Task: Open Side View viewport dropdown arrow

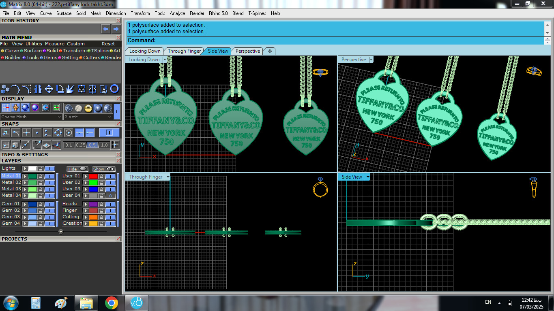Action: [368, 177]
